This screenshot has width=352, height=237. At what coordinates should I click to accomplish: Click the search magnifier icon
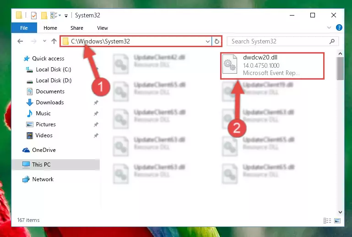click(x=332, y=41)
